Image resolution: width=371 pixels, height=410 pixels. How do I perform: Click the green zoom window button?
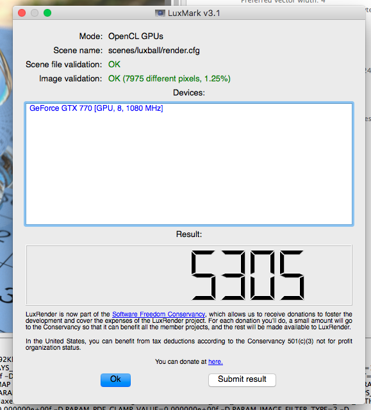click(47, 13)
